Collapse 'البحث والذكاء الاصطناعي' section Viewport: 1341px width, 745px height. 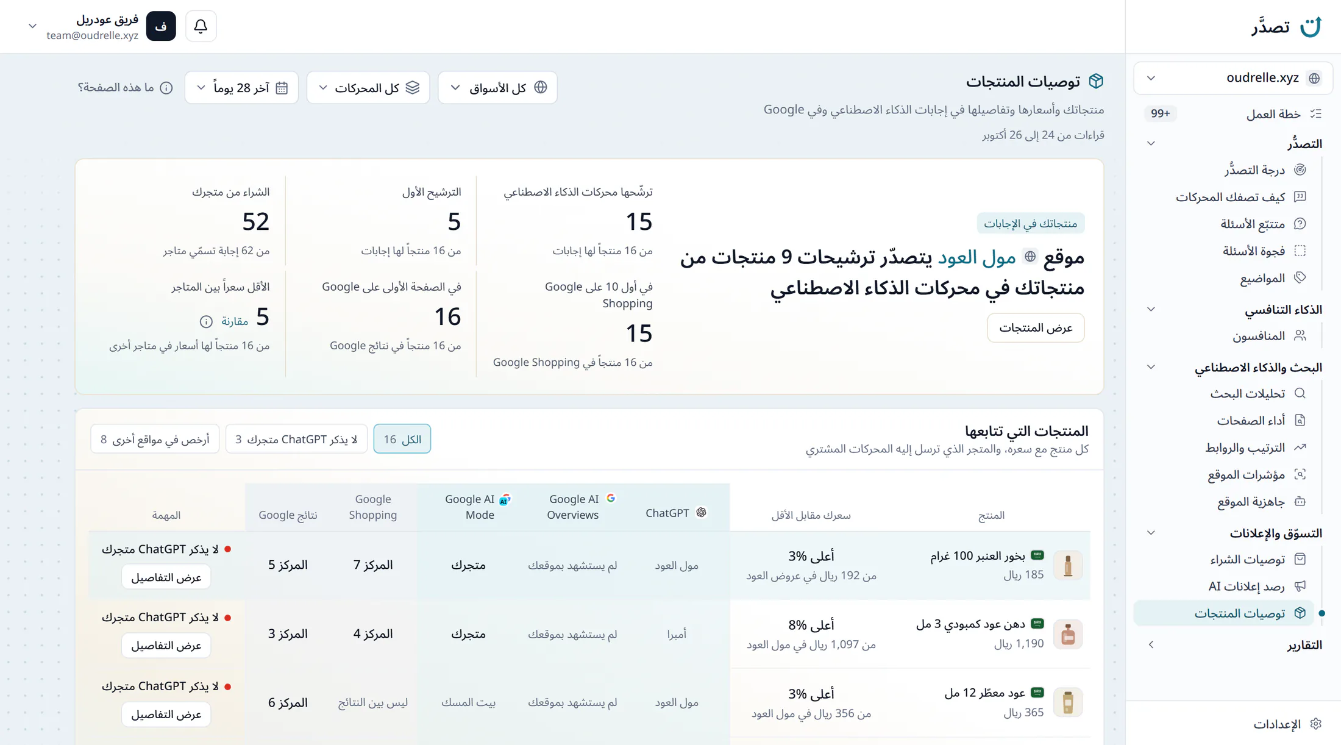(x=1151, y=367)
